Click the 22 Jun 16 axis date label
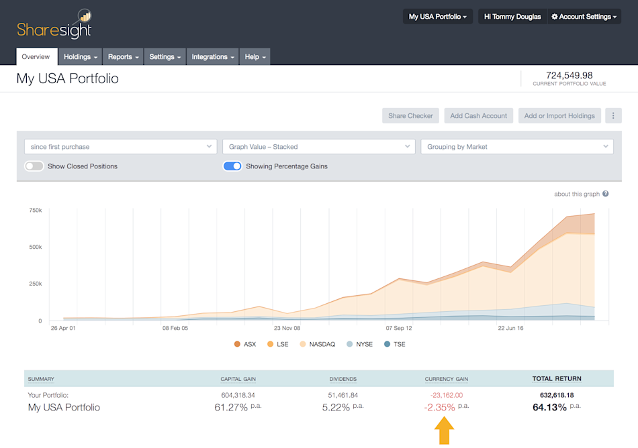 [510, 328]
